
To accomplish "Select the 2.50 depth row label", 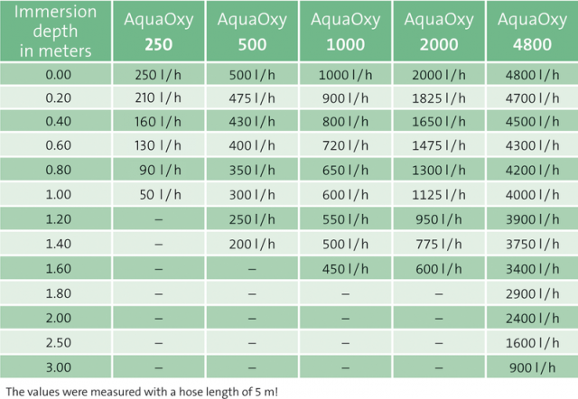I will pos(56,342).
